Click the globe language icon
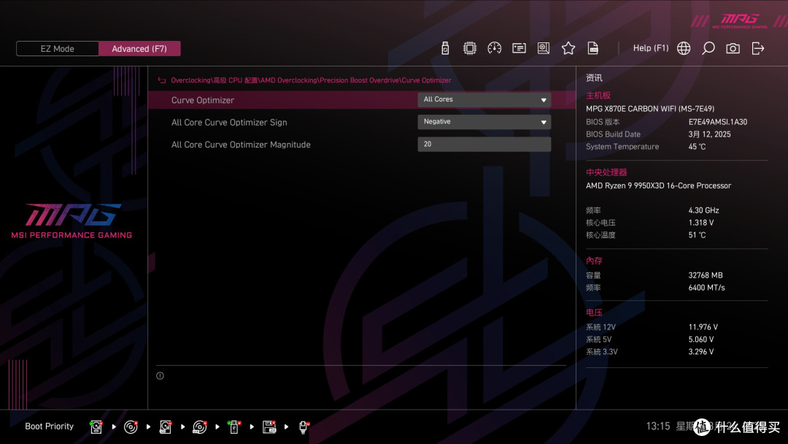The image size is (788, 444). pyautogui.click(x=684, y=48)
